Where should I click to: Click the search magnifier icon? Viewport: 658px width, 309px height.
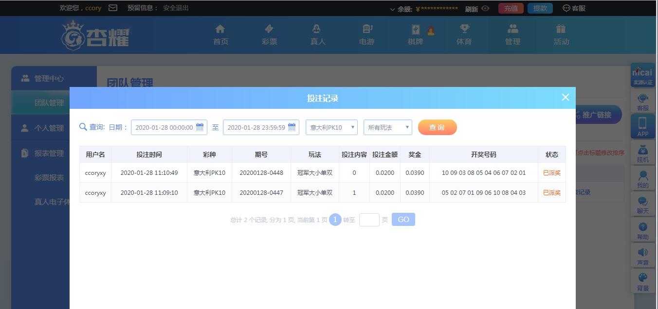83,127
